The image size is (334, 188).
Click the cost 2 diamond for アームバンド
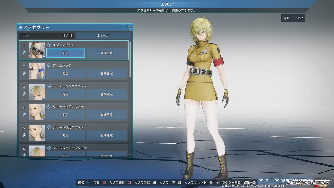click(49, 65)
